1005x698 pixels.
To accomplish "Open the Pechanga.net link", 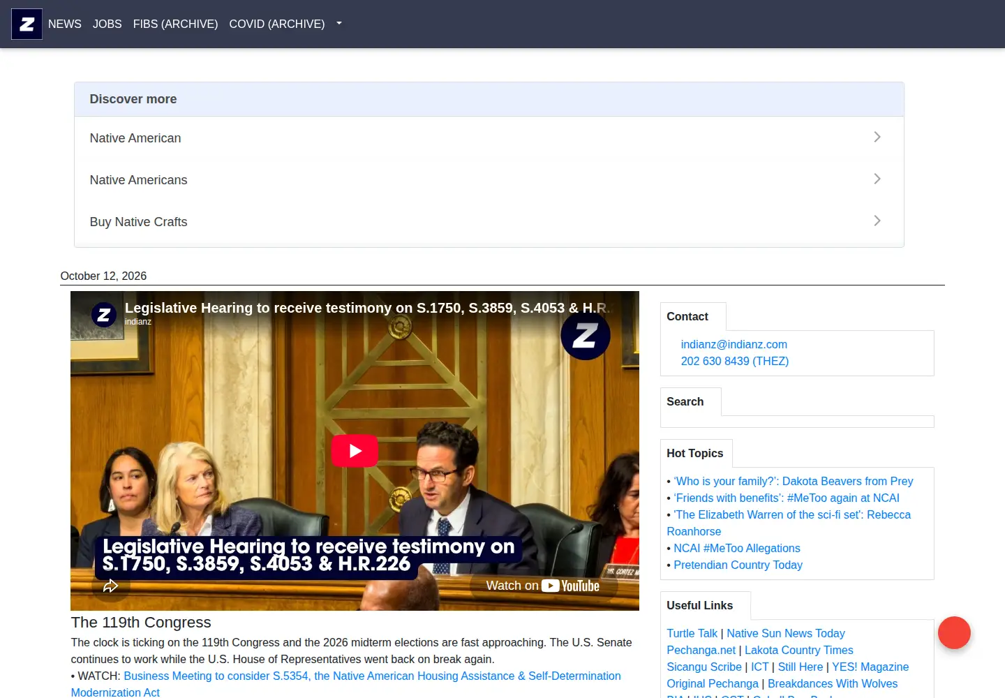I will (701, 650).
